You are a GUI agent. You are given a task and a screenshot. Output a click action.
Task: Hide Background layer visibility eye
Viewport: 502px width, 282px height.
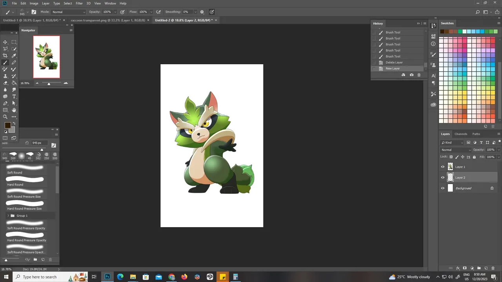point(443,188)
